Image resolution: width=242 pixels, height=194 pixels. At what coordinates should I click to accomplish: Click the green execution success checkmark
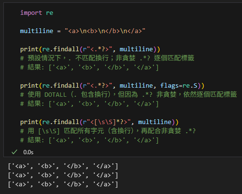pos(14,152)
